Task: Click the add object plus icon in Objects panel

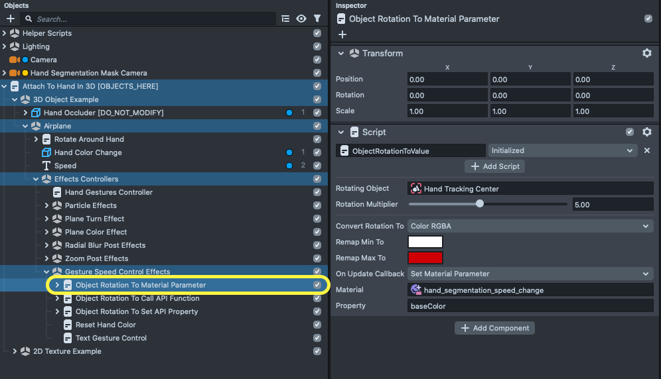Action: tap(10, 19)
